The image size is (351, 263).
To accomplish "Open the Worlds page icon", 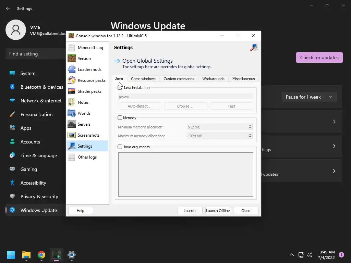I will 72,113.
